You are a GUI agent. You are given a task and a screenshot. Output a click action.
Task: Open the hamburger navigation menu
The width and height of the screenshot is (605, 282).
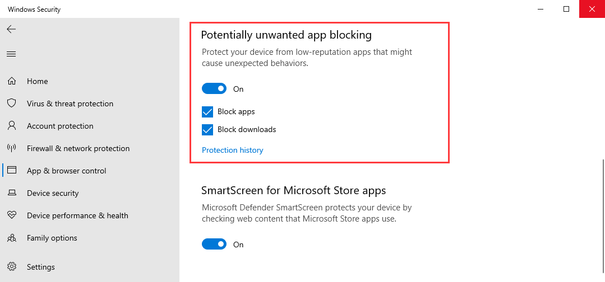[11, 54]
